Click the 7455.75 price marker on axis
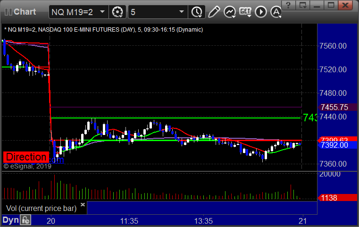Screen dimensions: 359x227 [x=334, y=107]
